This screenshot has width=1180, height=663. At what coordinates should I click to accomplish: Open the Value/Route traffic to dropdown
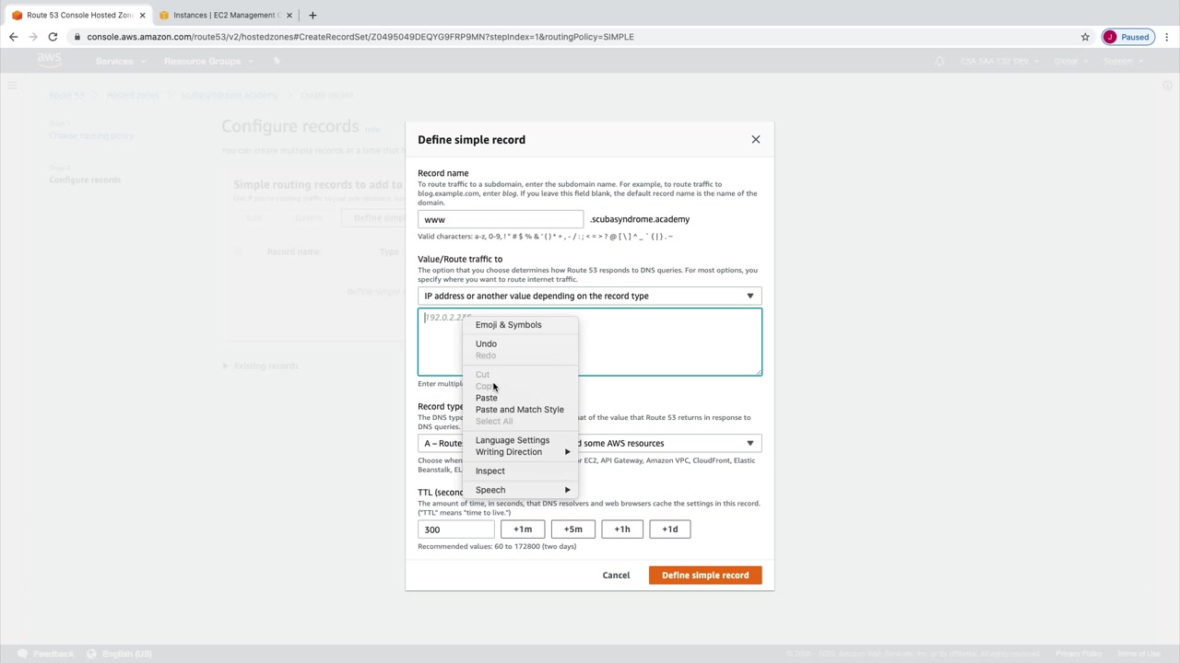[590, 296]
